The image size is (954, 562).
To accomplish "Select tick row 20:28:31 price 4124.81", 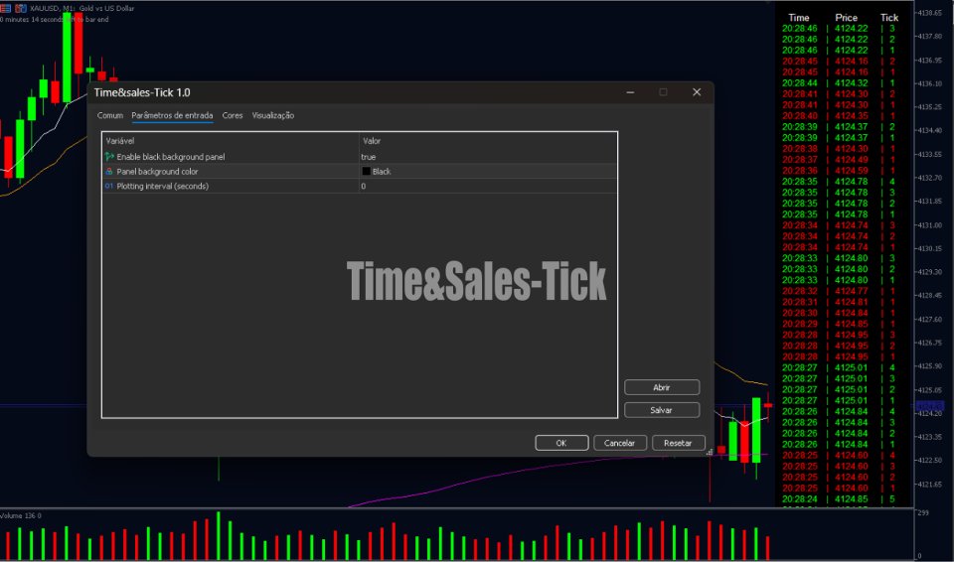I will 839,302.
